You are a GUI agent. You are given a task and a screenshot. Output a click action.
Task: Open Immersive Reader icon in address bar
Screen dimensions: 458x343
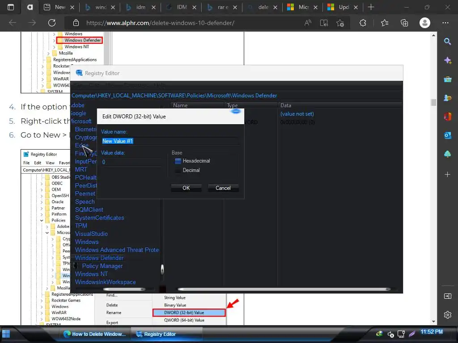[324, 23]
